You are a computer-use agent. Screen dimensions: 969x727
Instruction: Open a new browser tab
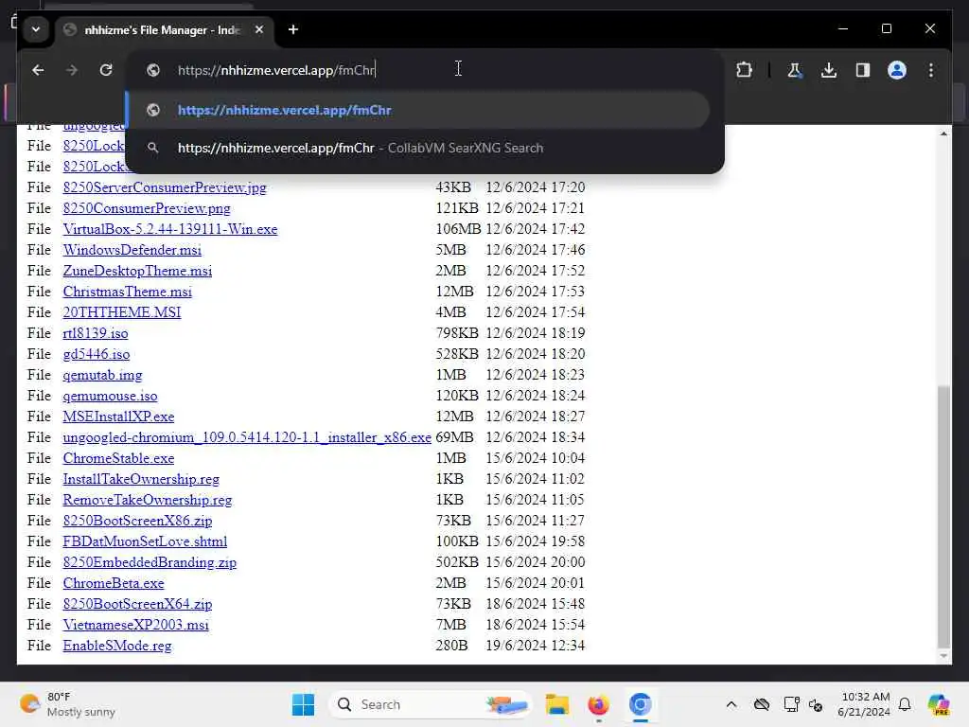click(293, 29)
